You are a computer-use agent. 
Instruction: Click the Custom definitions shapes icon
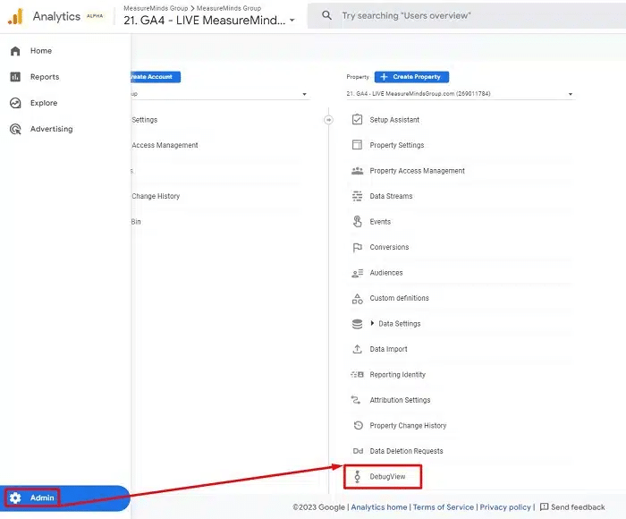(x=357, y=298)
